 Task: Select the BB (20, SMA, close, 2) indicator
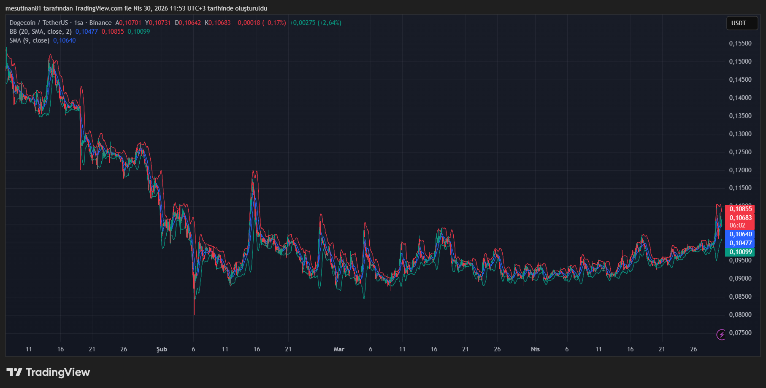click(x=40, y=31)
